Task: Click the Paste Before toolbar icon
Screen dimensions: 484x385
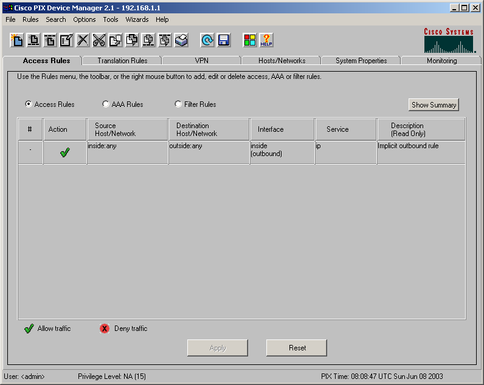Action: [x=148, y=40]
